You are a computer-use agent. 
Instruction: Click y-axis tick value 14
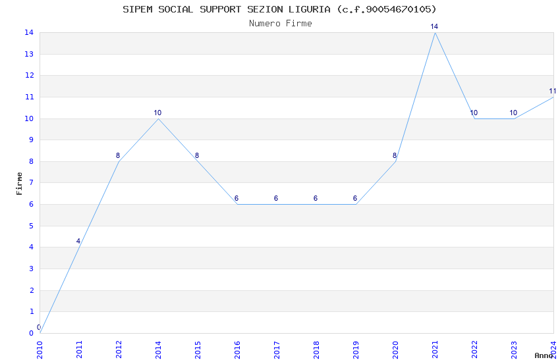point(29,32)
